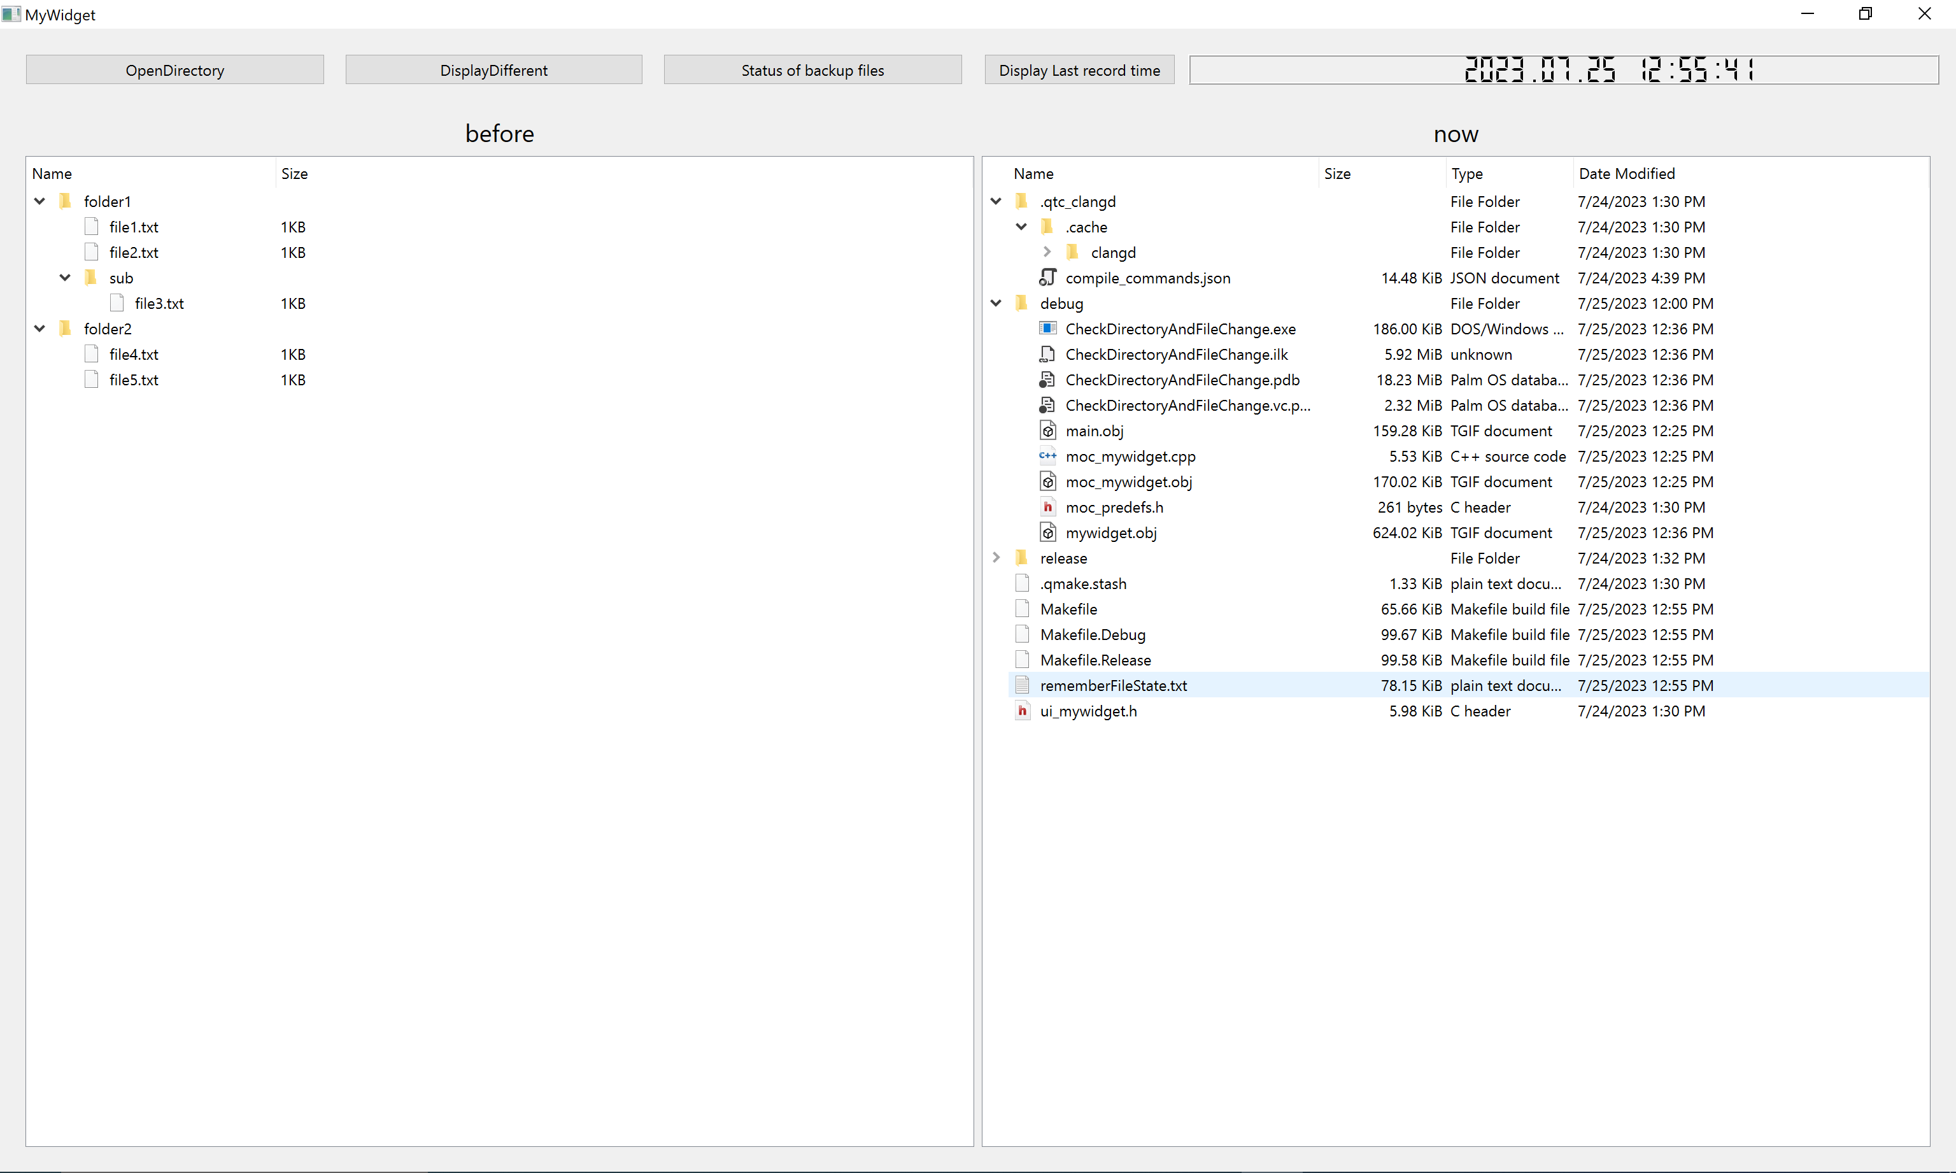Collapse folder1 in the before tree
Screen dimensions: 1956x1173
coord(39,202)
